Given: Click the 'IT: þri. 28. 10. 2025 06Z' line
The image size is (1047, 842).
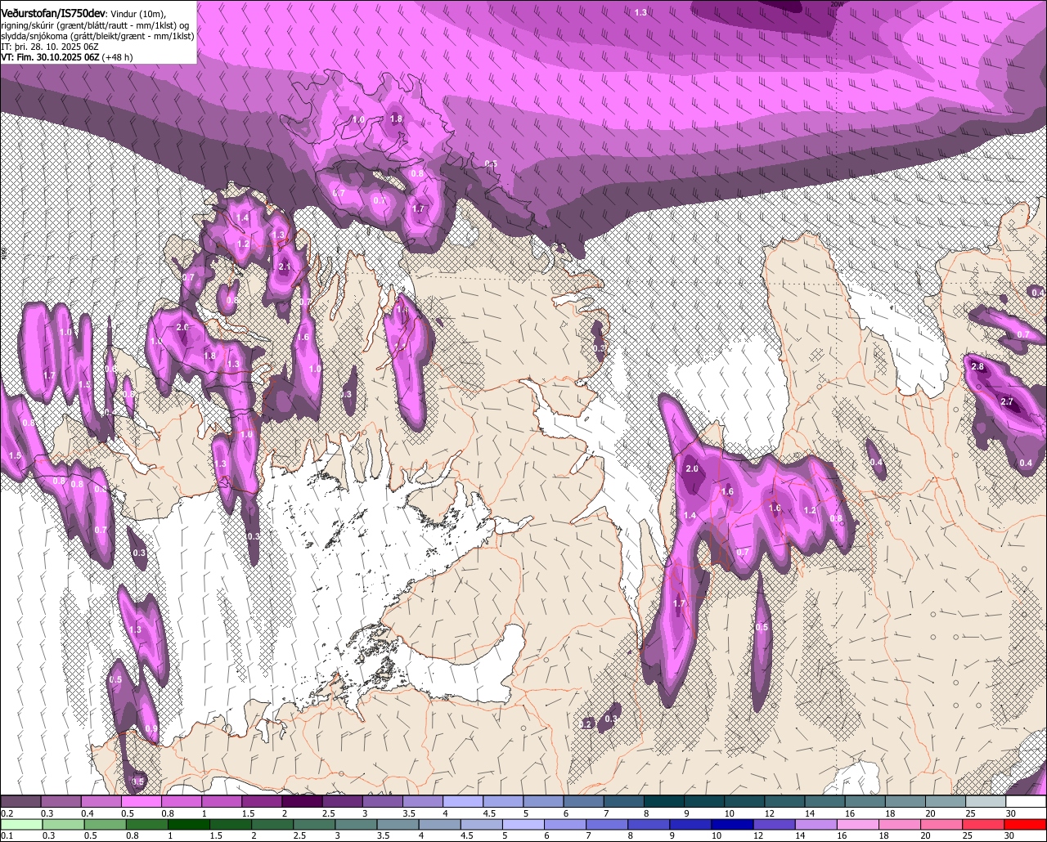Looking at the screenshot, I should pos(49,47).
